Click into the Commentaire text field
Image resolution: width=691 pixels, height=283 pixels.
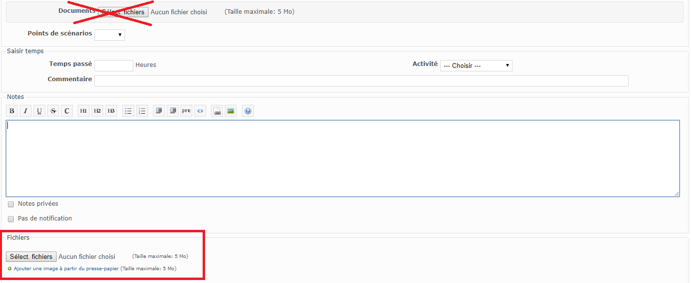pyautogui.click(x=361, y=81)
